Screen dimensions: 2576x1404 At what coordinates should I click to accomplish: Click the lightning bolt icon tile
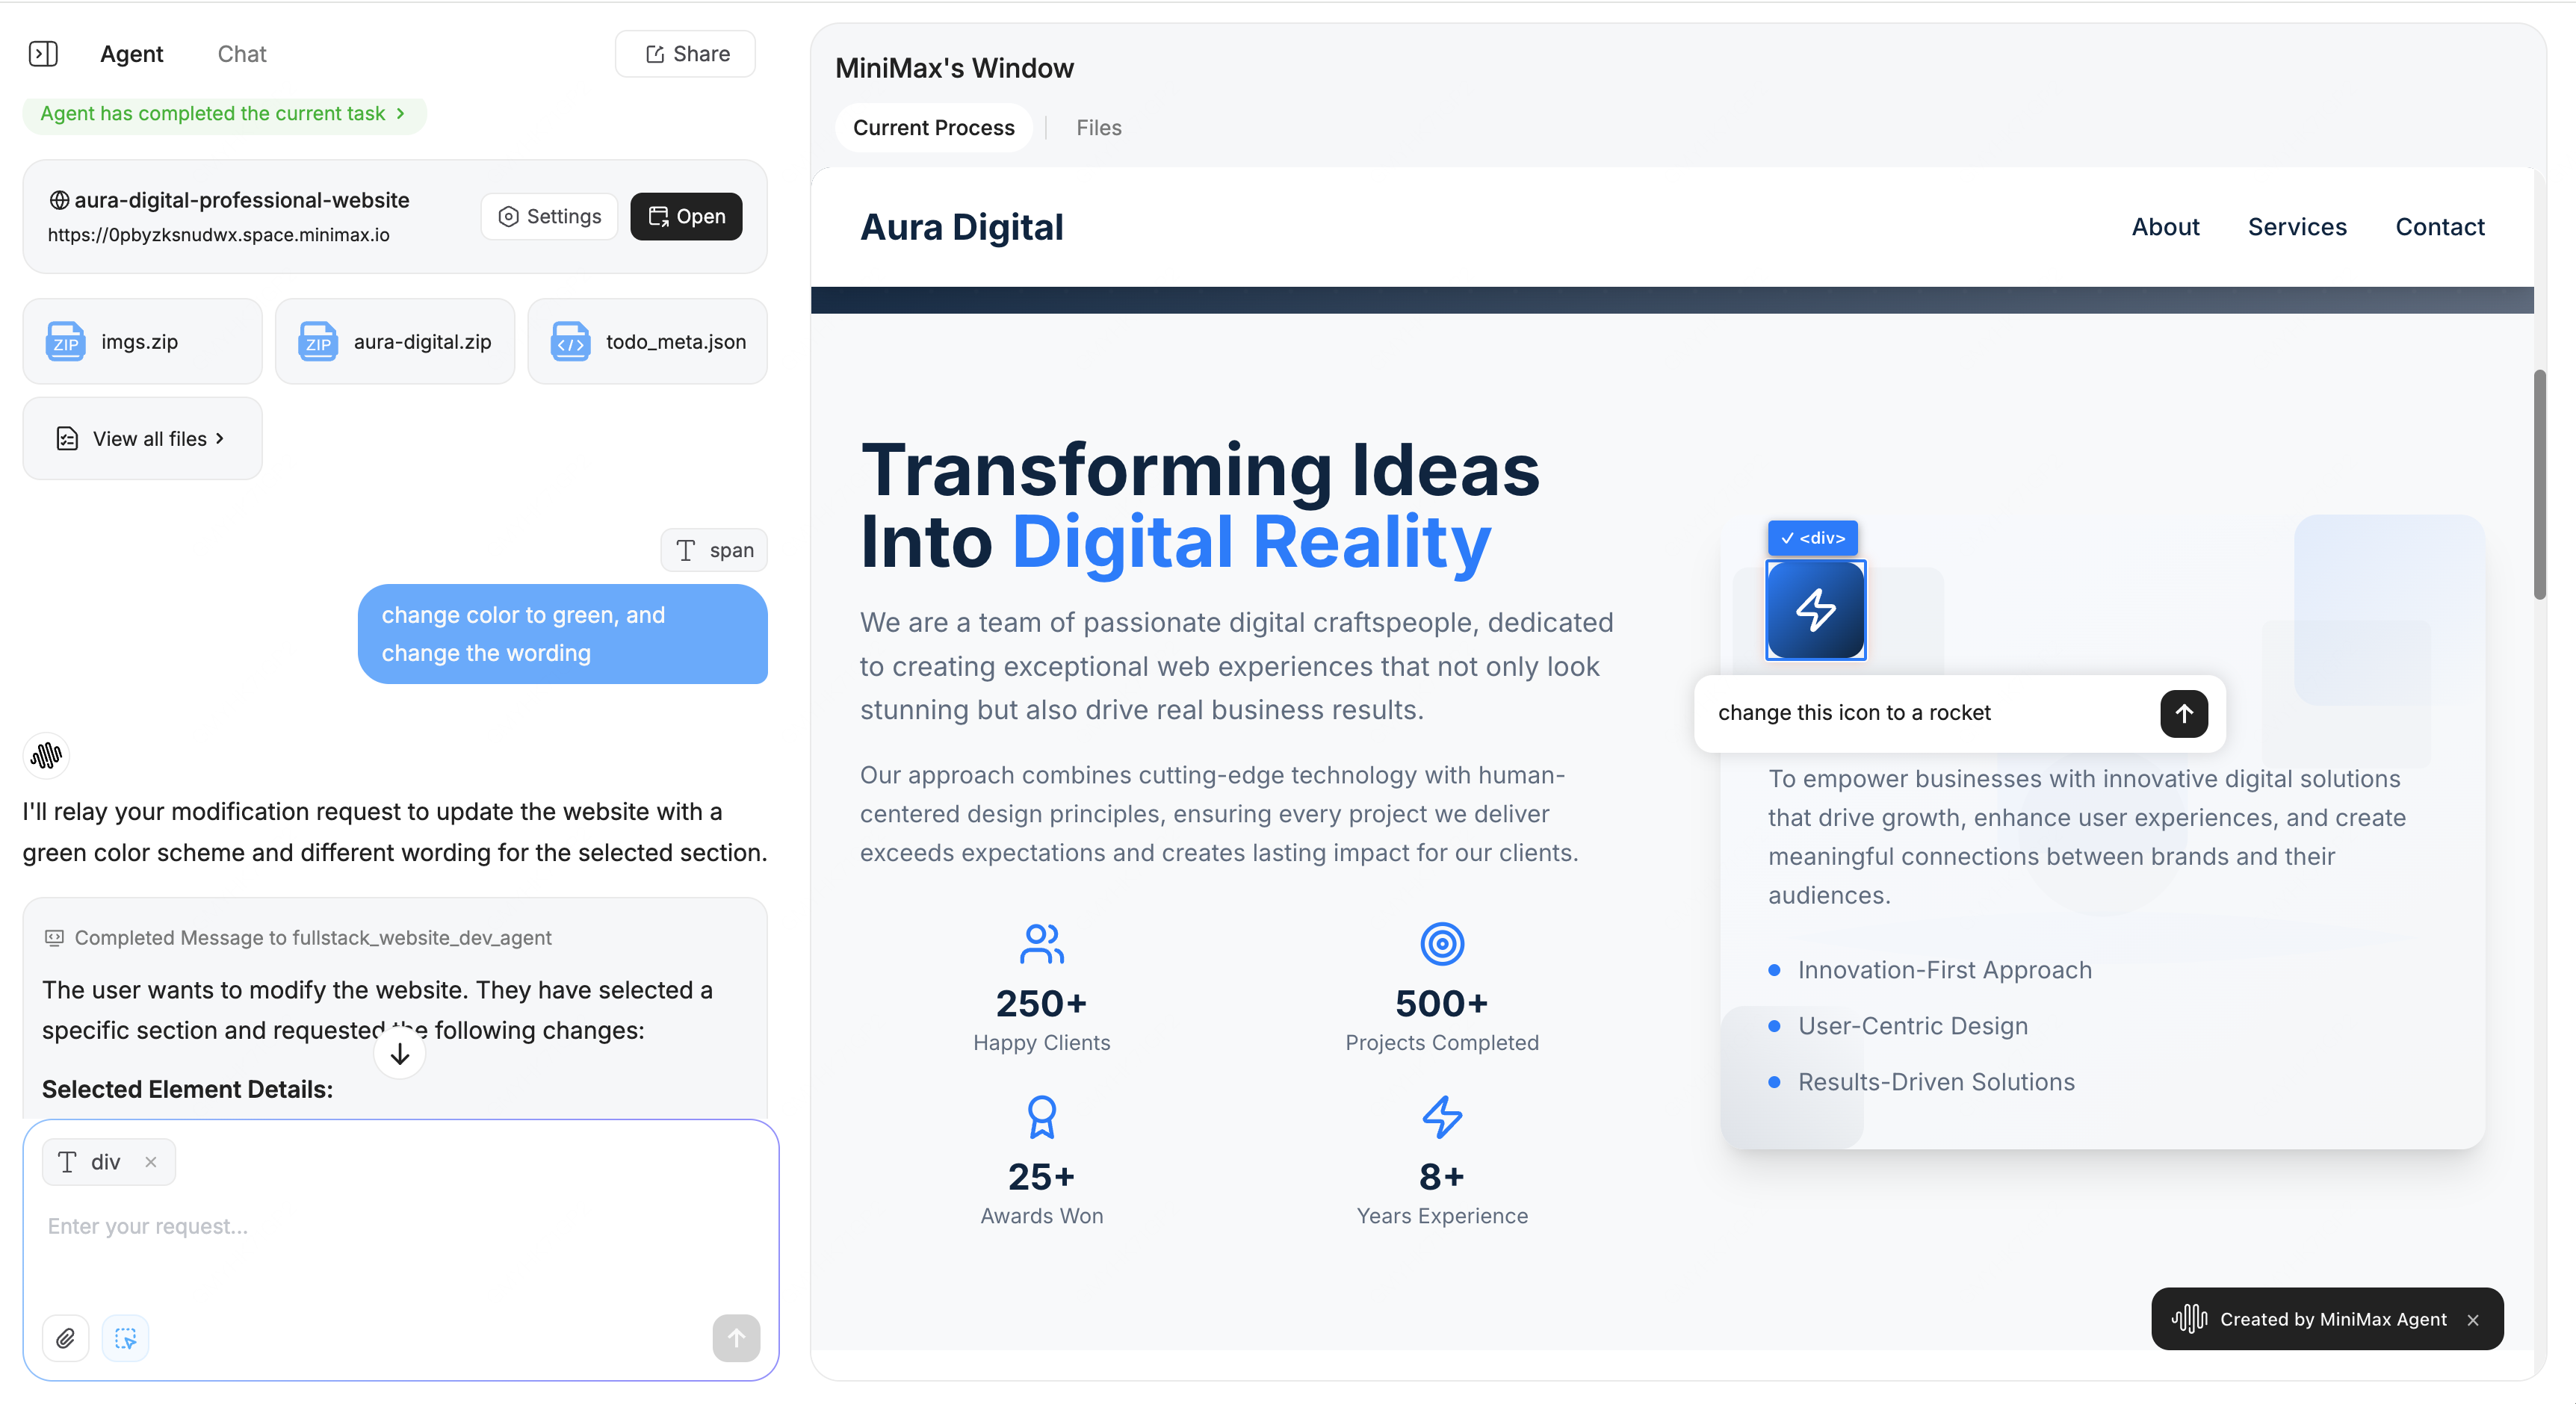pos(1815,609)
